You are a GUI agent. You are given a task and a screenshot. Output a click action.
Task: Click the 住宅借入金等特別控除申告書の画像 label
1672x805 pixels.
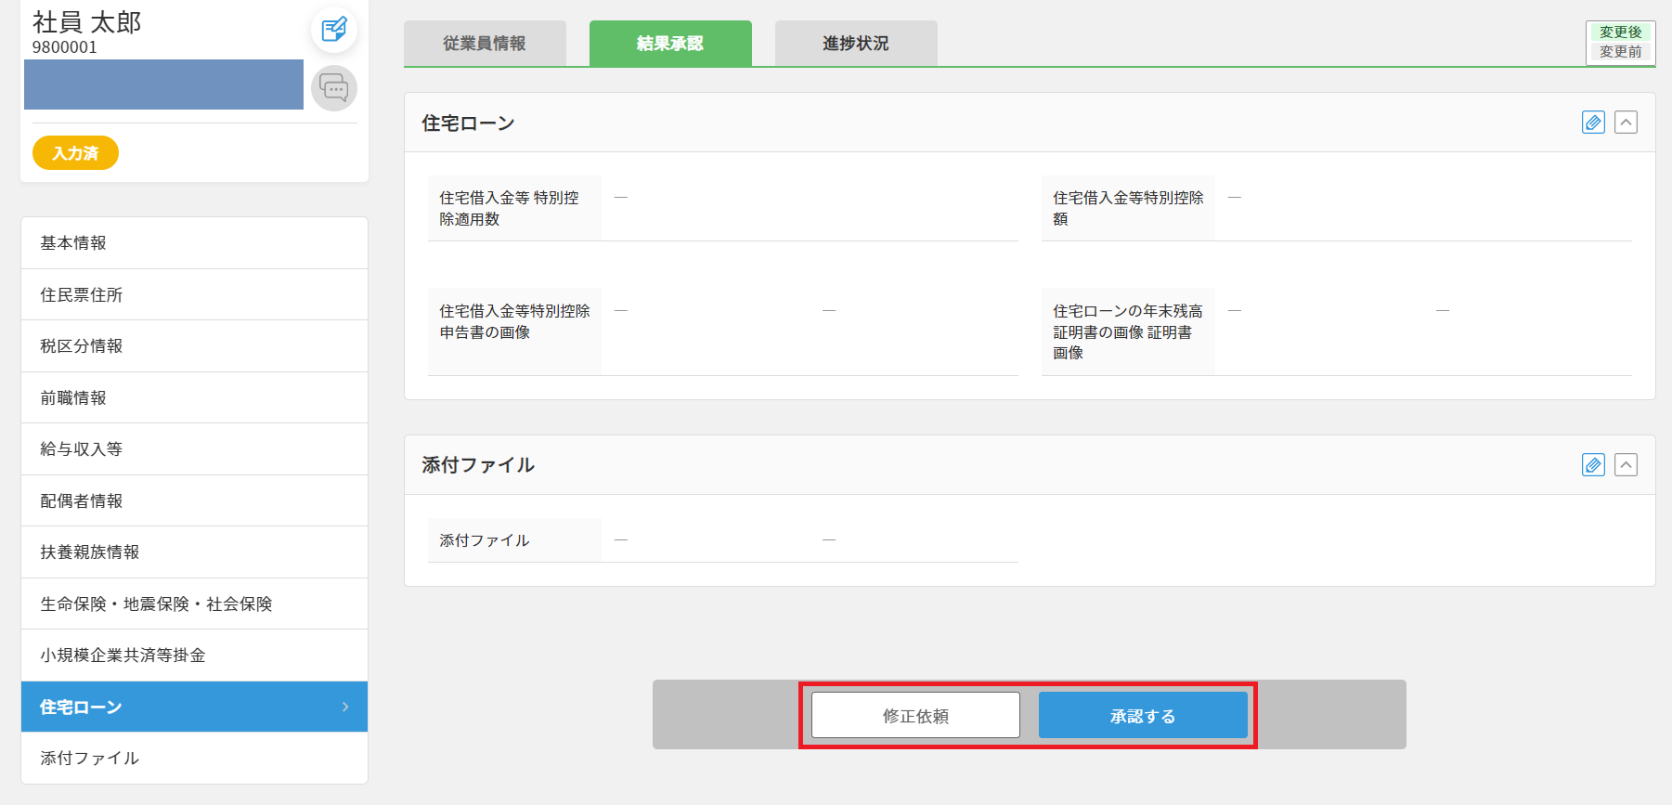tap(514, 331)
